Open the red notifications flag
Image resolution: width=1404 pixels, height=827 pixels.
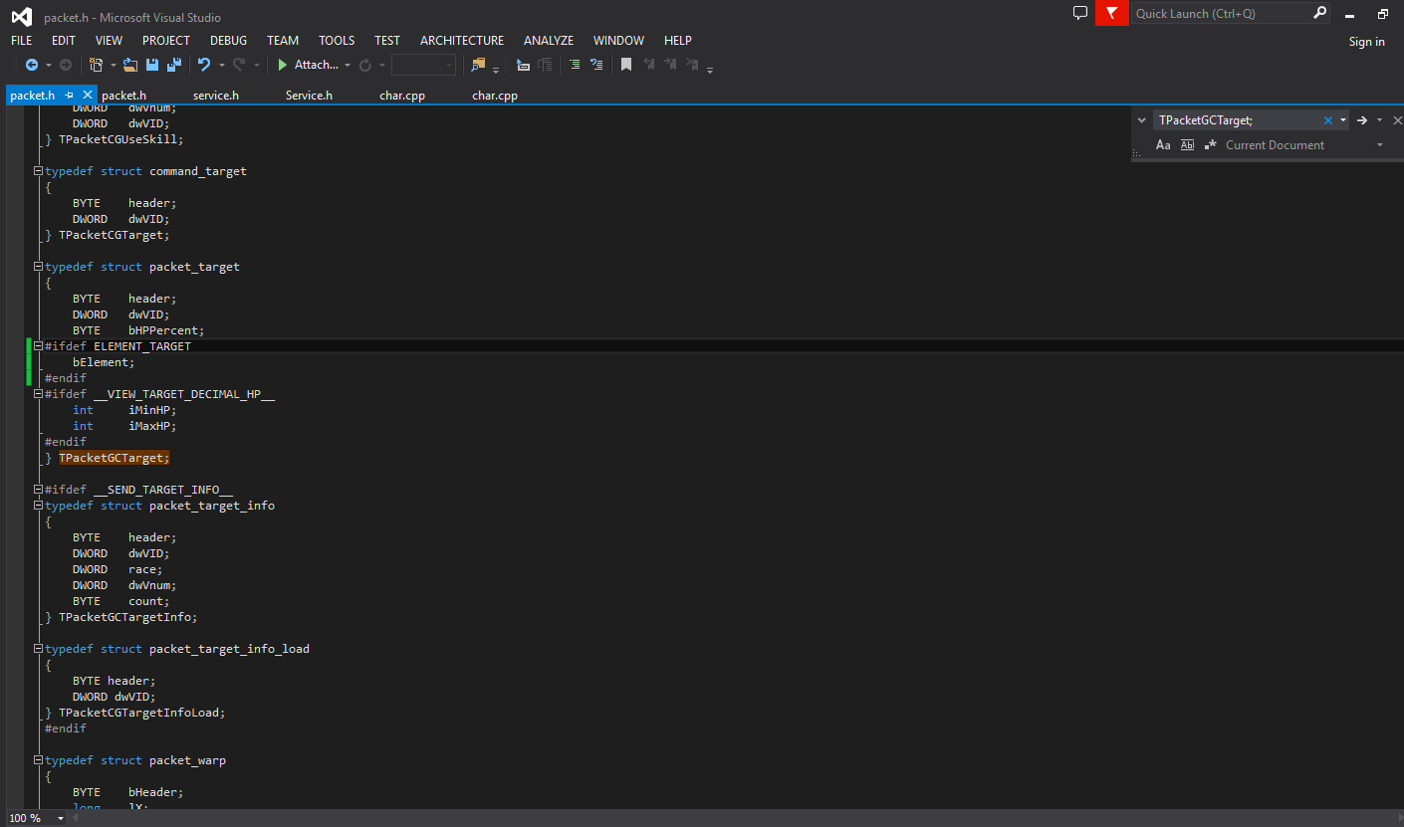[x=1111, y=13]
